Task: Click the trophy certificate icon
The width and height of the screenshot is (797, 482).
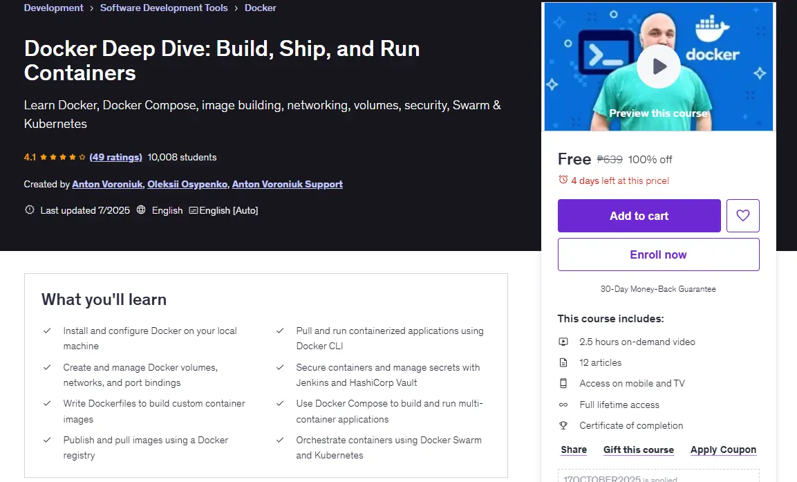Action: [x=563, y=425]
